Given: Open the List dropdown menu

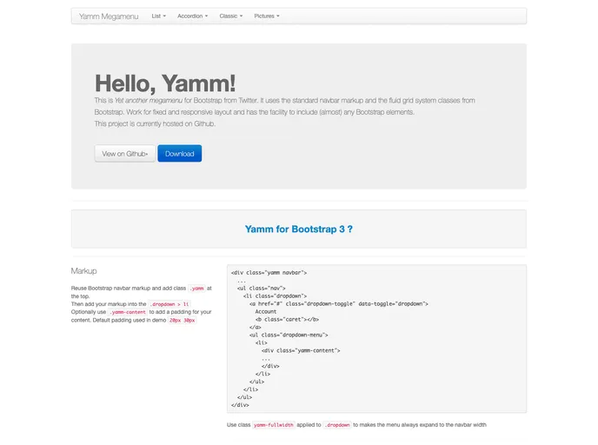Looking at the screenshot, I should (159, 16).
